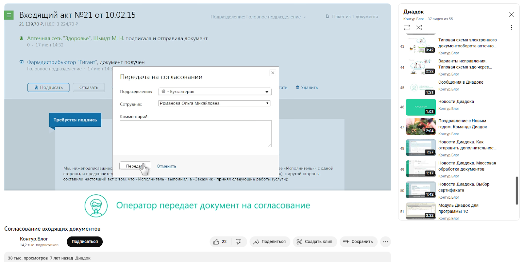The height and width of the screenshot is (262, 523).
Task: Open the green hamburger menu icon
Action: click(x=9, y=15)
